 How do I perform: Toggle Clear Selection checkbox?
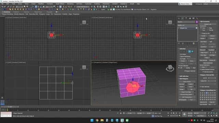coord(201,86)
